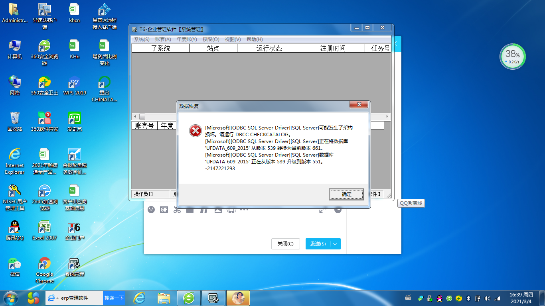Viewport: 545px width, 306px height.
Task: Click the left arrow of T6 horizontal scrollbar
Action: click(135, 116)
